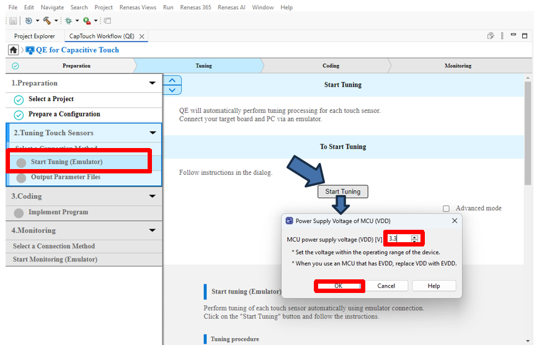
Task: Open the Renesas AI menu
Action: point(231,7)
